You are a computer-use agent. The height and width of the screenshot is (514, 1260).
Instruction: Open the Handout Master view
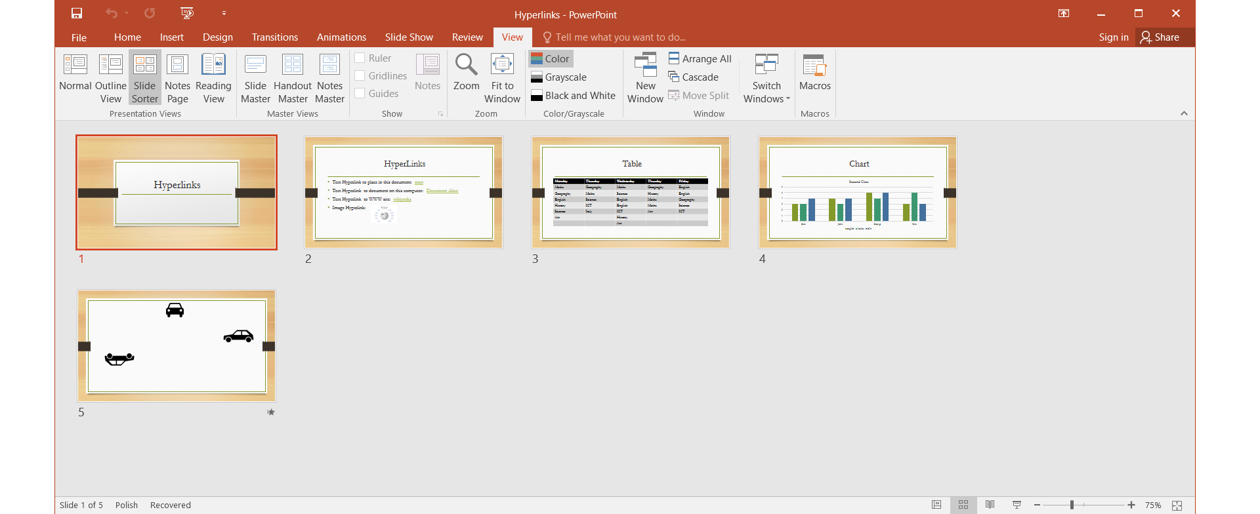293,79
